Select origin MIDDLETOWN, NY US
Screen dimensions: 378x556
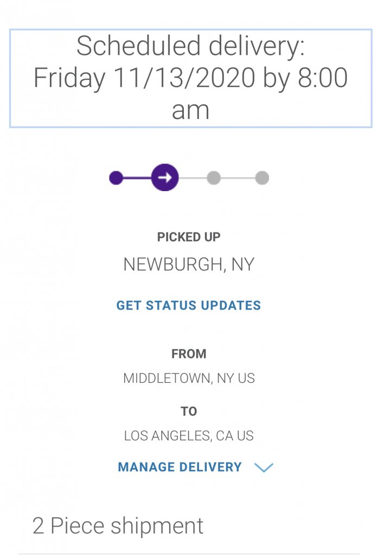[189, 378]
